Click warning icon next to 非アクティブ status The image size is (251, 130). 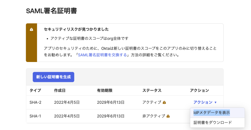coord(168,116)
